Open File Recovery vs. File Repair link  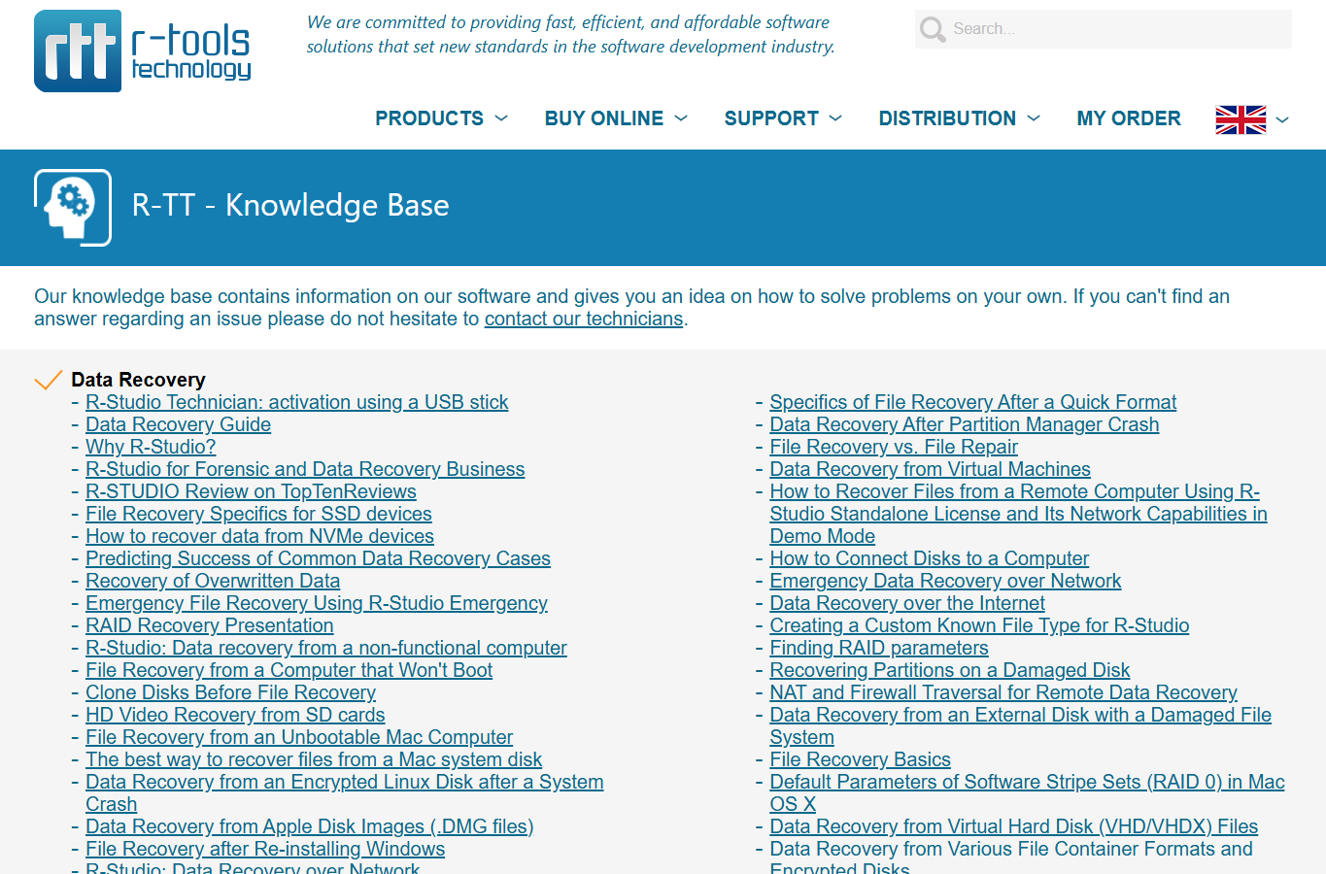click(x=894, y=447)
